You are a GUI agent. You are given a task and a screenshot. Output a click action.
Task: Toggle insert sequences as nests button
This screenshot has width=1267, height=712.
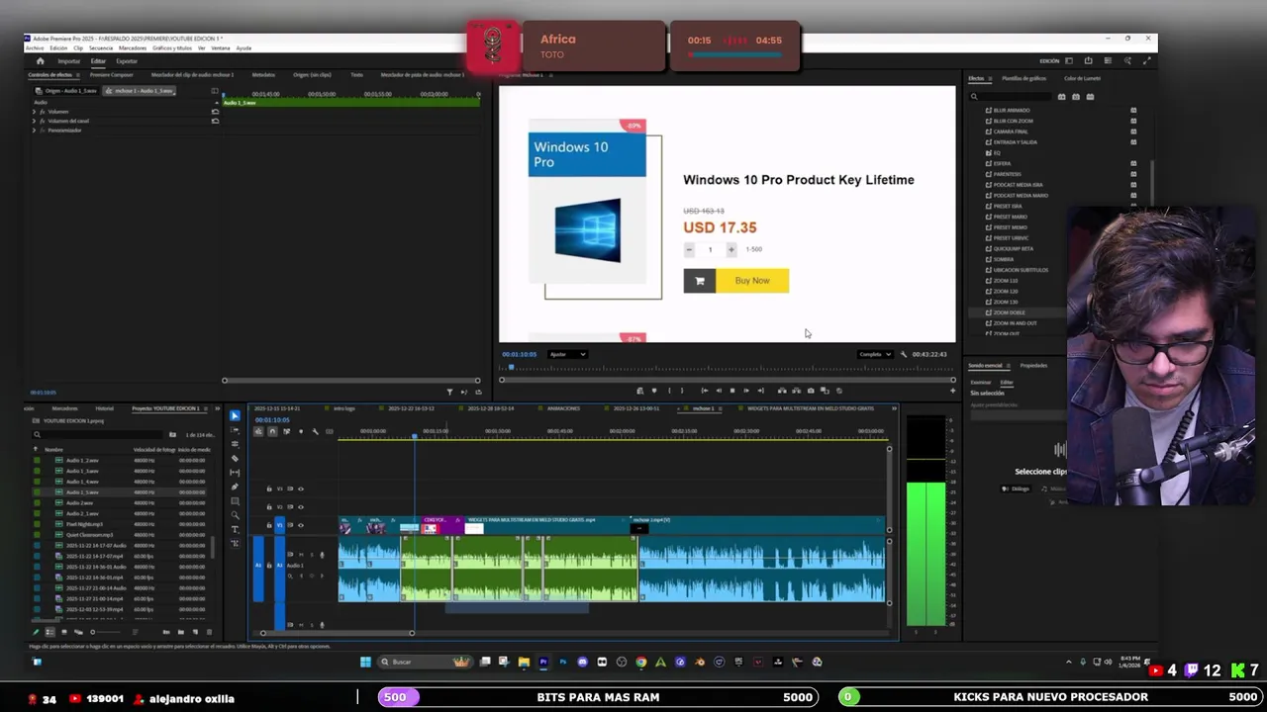[x=258, y=431]
